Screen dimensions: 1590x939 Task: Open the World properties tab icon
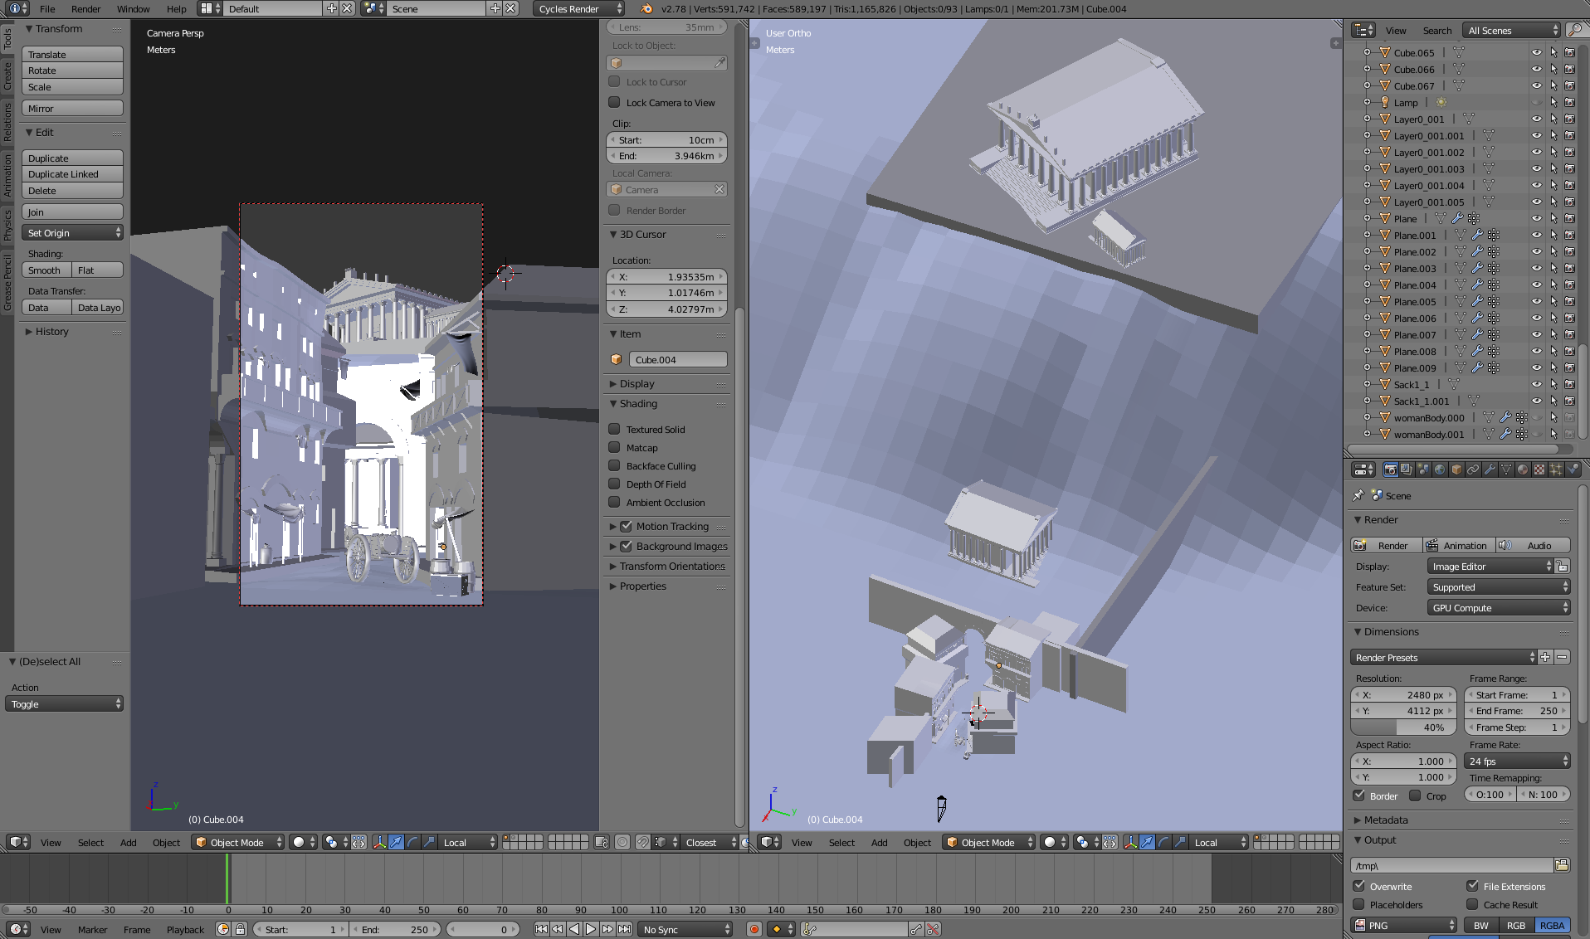pos(1440,469)
